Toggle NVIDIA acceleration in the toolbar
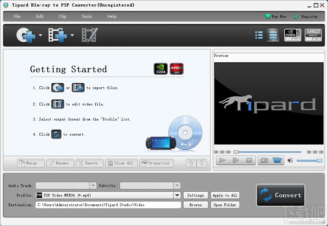The image size is (328, 226). (293, 35)
